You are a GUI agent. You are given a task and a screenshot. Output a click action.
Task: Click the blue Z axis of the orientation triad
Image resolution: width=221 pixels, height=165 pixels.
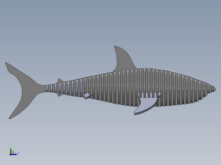tap(14, 154)
